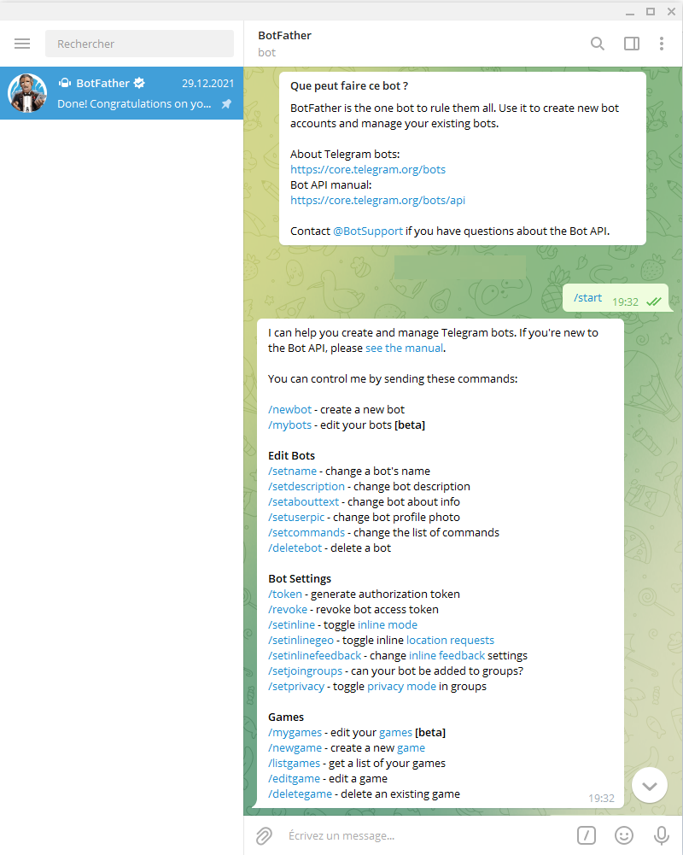The image size is (683, 855).
Task: Click the Rechercher search field
Action: pos(139,44)
